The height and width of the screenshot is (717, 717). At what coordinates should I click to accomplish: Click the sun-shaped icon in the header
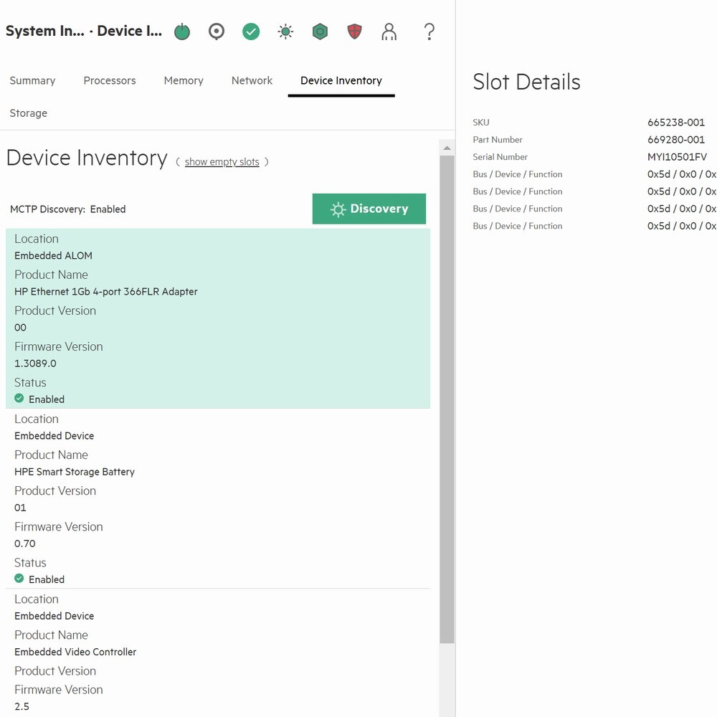(x=285, y=32)
